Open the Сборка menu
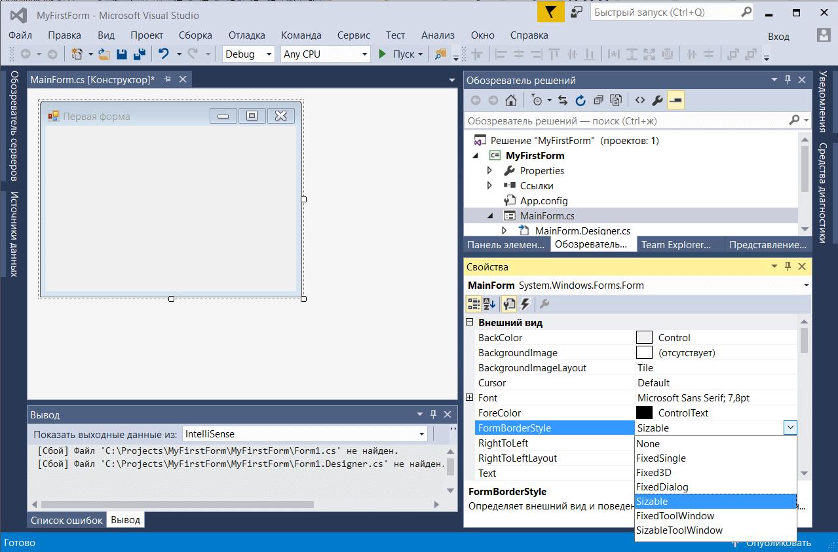 click(195, 35)
